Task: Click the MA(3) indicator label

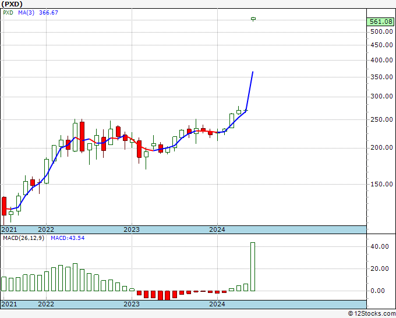Action: 26,13
